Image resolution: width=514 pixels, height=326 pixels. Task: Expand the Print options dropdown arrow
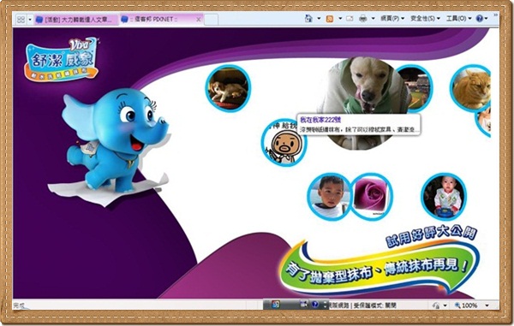click(x=373, y=19)
